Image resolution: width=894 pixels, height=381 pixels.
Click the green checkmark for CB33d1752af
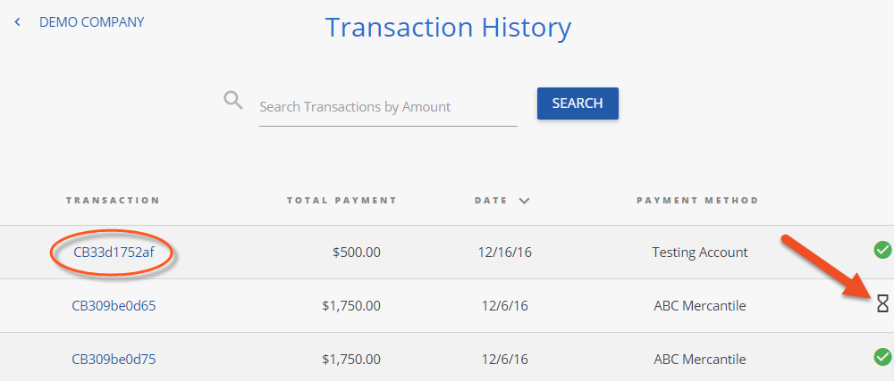coord(882,250)
